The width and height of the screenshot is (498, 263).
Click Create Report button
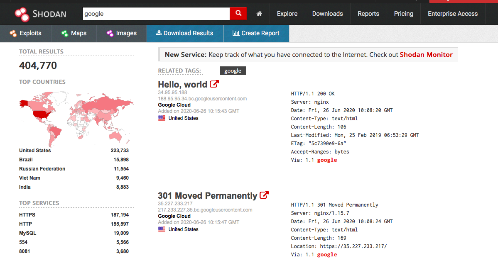coord(256,33)
